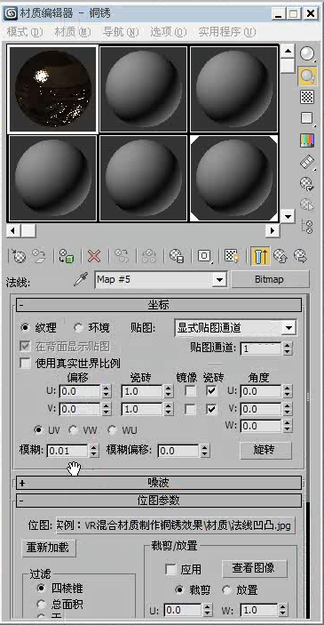
Task: Click the 模糊 0.01 input field
Action: click(67, 451)
